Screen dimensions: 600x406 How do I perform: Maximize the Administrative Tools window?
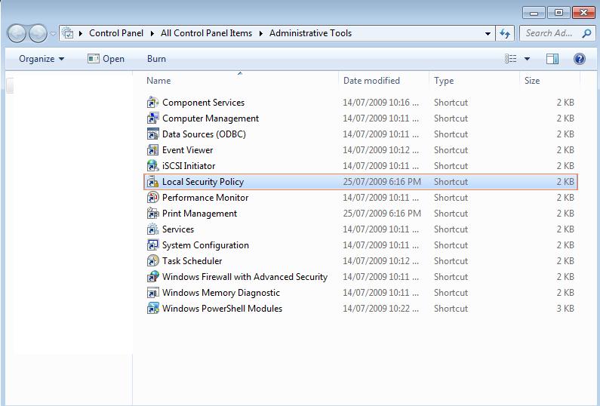[558, 13]
